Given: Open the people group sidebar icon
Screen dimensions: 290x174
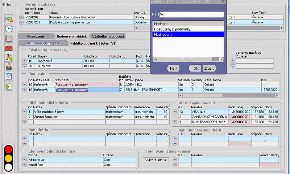Looking at the screenshot, I should (9, 57).
